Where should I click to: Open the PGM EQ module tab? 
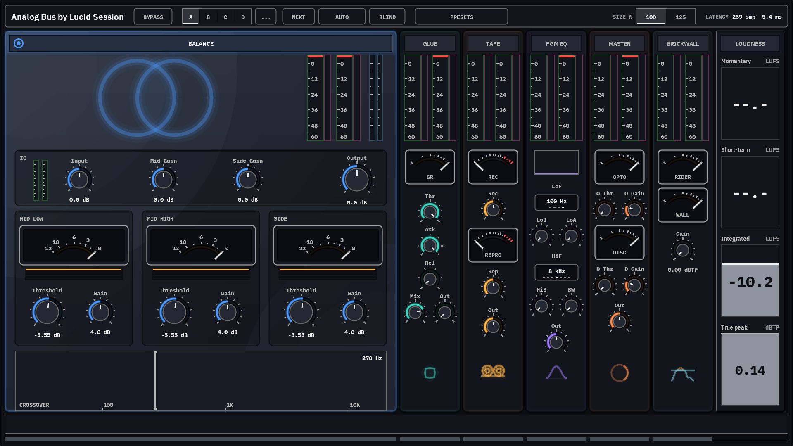point(556,44)
